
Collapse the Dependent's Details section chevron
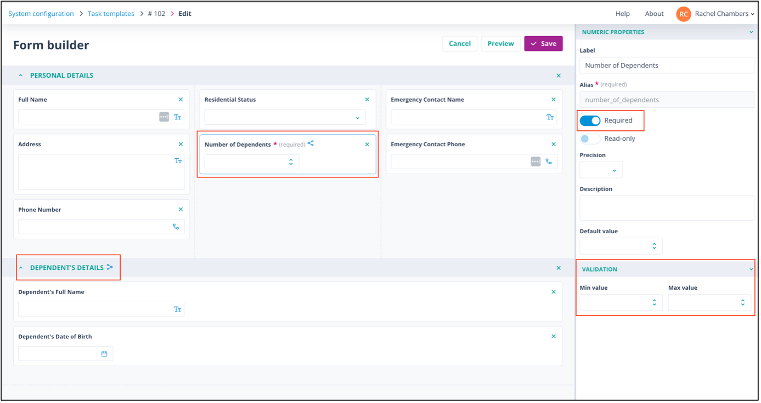pyautogui.click(x=21, y=268)
